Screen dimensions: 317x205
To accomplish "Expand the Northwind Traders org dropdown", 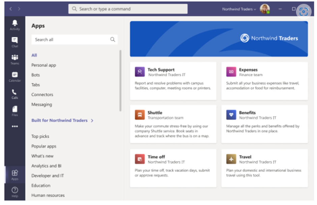I will coord(239,9).
